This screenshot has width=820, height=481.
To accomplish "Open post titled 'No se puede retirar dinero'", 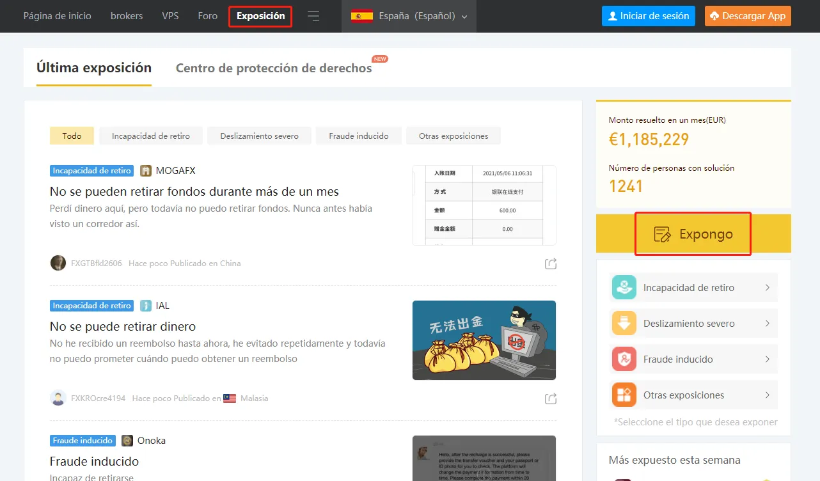I will (x=123, y=326).
